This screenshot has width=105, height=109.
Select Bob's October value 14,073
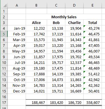[56, 80]
